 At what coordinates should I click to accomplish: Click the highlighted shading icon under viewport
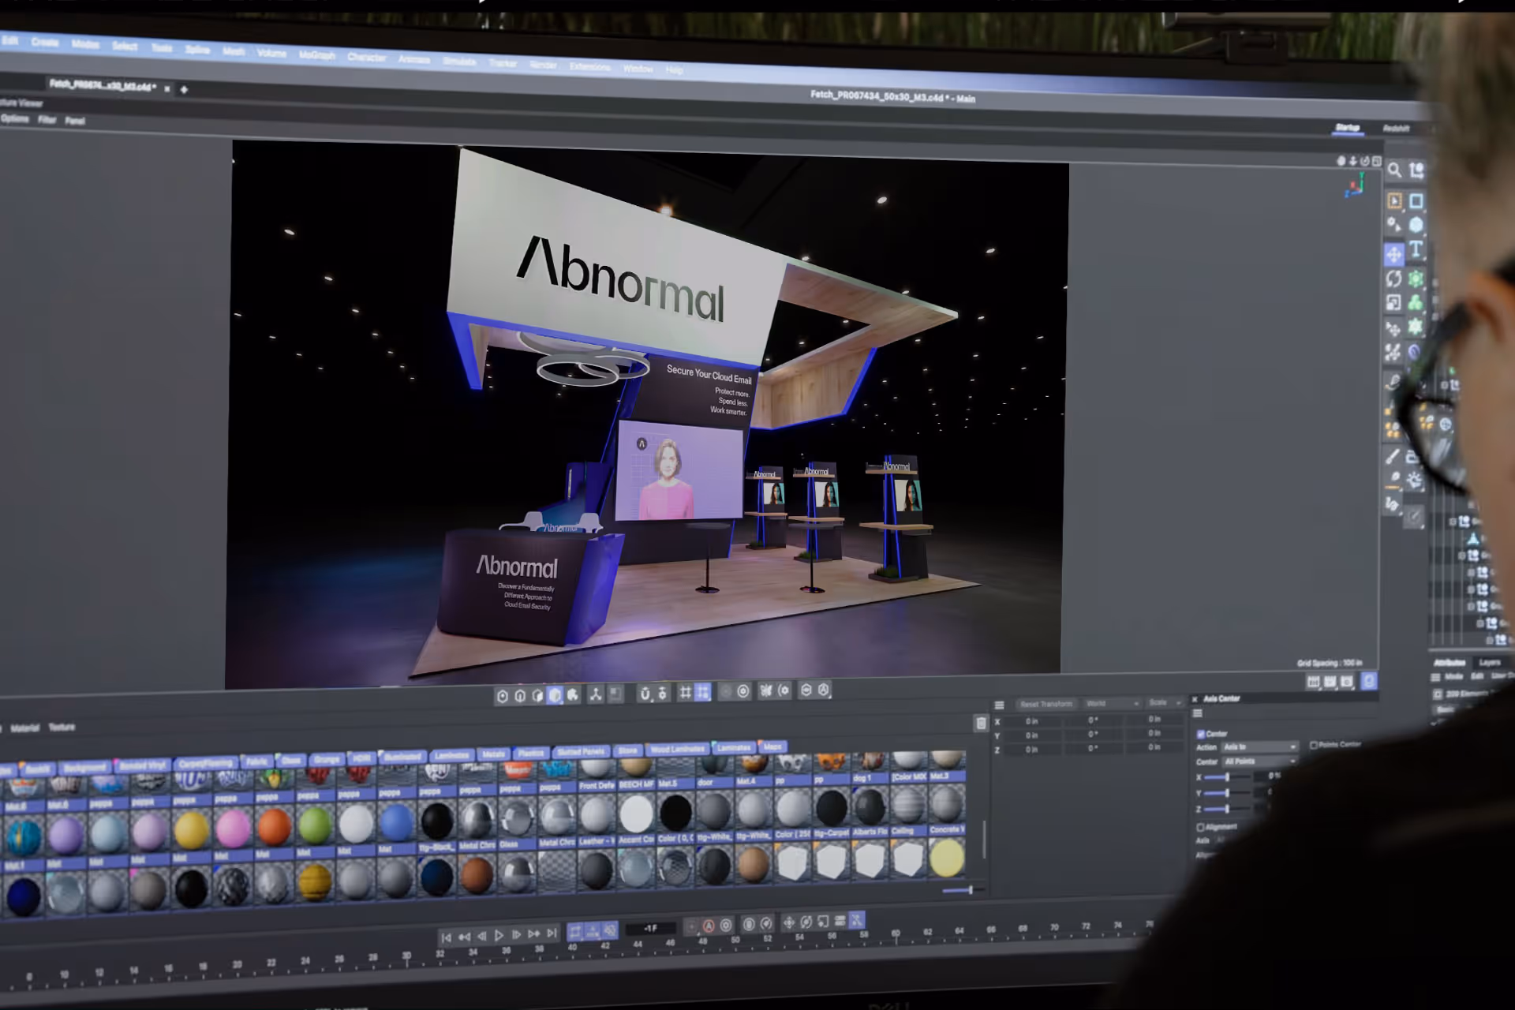555,695
